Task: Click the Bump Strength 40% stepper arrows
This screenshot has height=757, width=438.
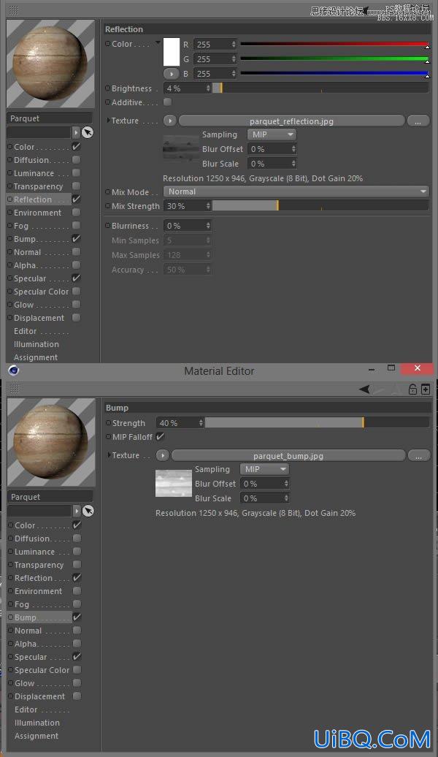Action: click(201, 423)
